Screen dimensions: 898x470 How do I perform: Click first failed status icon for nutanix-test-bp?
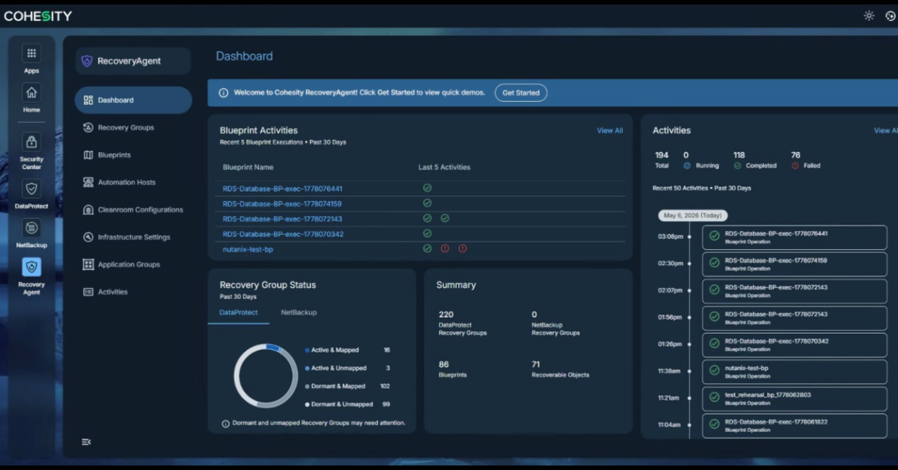point(445,248)
